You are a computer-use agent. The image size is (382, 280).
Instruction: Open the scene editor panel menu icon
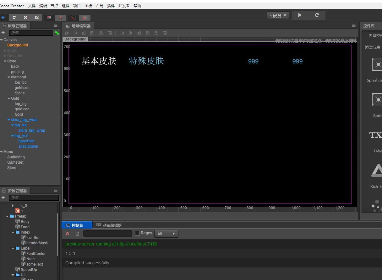pyautogui.click(x=354, y=25)
